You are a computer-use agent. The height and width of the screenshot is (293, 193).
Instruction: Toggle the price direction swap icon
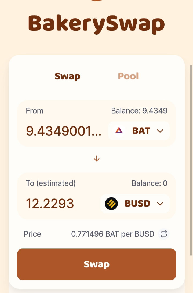pyautogui.click(x=164, y=234)
